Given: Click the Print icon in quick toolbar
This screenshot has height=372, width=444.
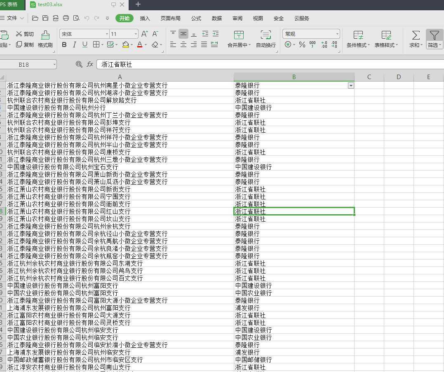Looking at the screenshot, I should (x=66, y=18).
